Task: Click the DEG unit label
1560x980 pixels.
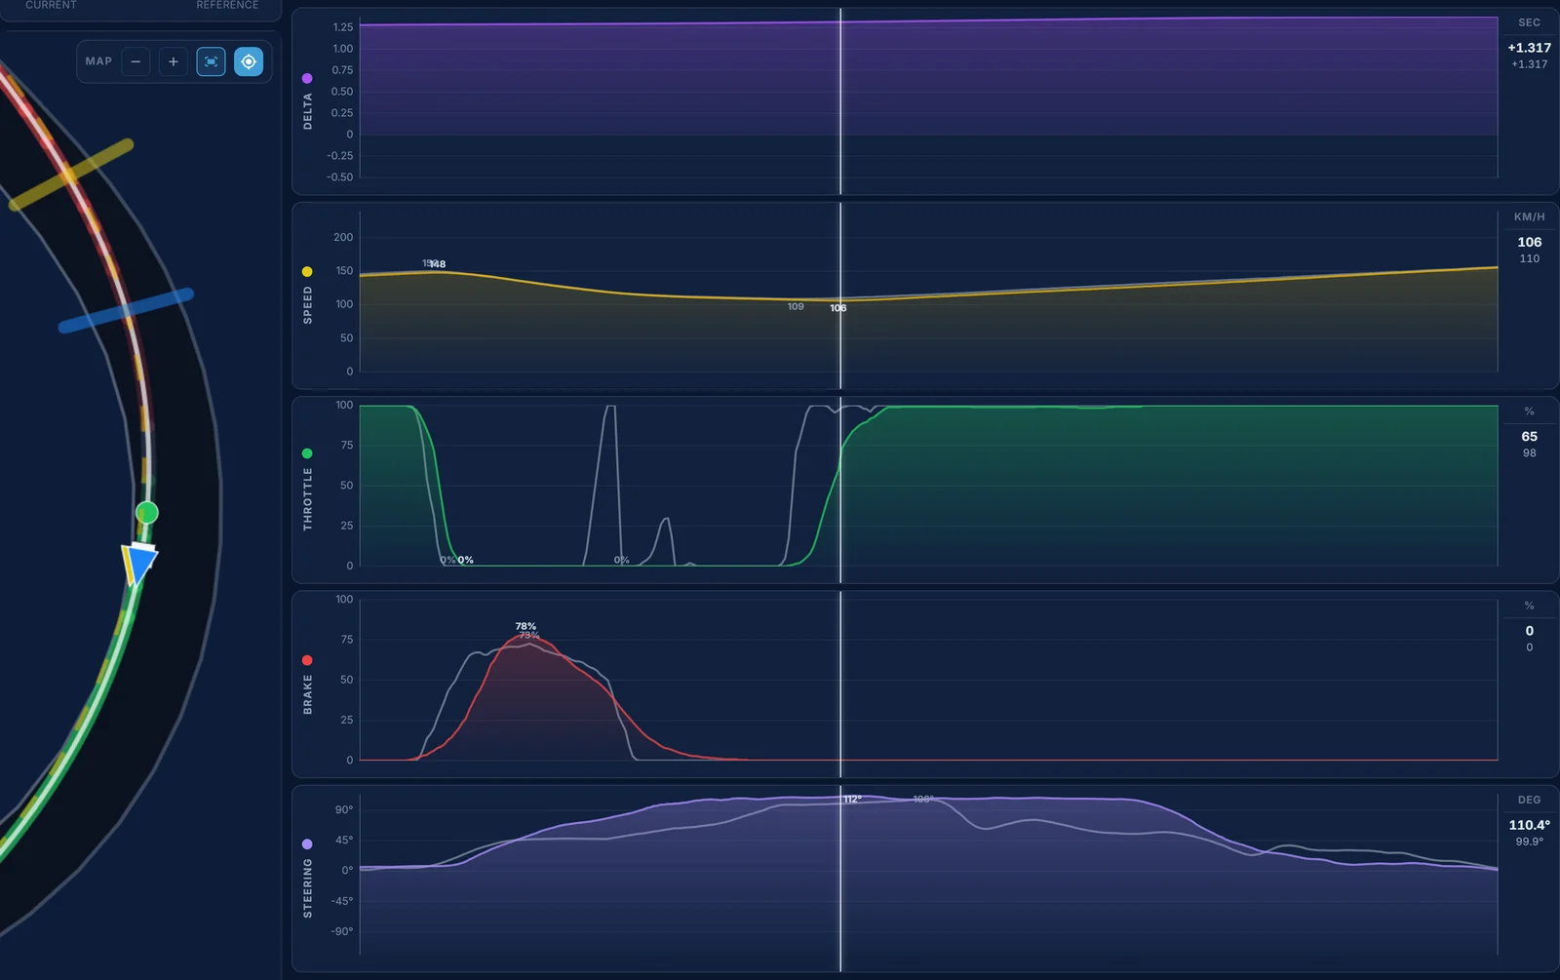Action: (x=1529, y=800)
